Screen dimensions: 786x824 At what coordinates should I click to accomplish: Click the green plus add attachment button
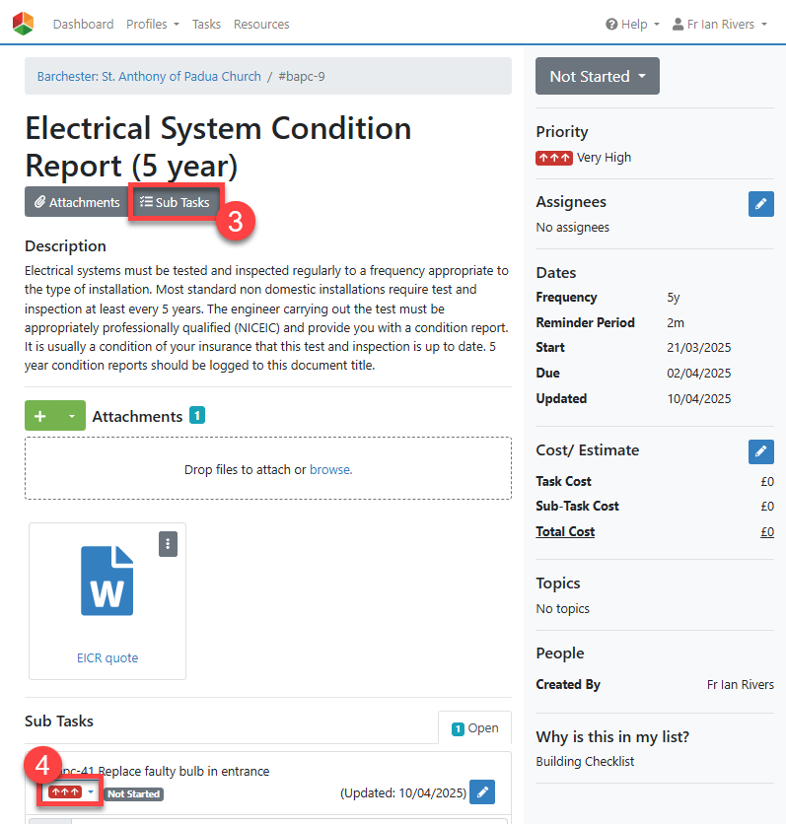point(40,417)
